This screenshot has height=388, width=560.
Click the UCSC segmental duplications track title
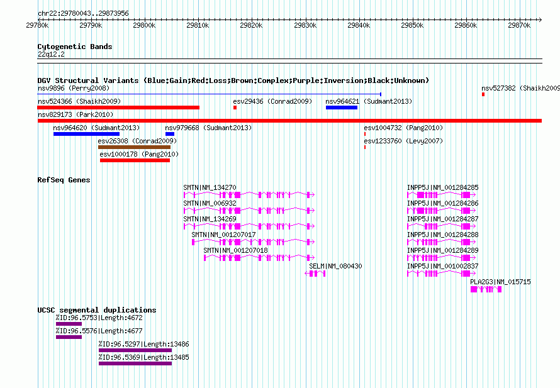[x=97, y=310]
